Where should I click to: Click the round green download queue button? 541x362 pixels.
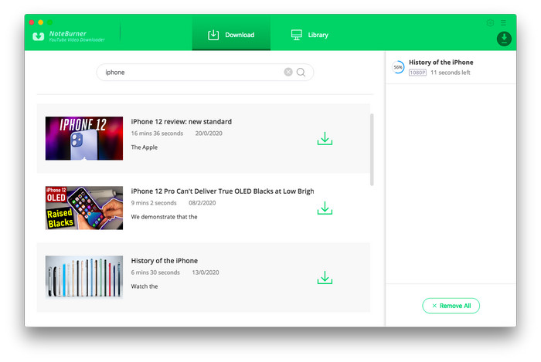(x=504, y=39)
